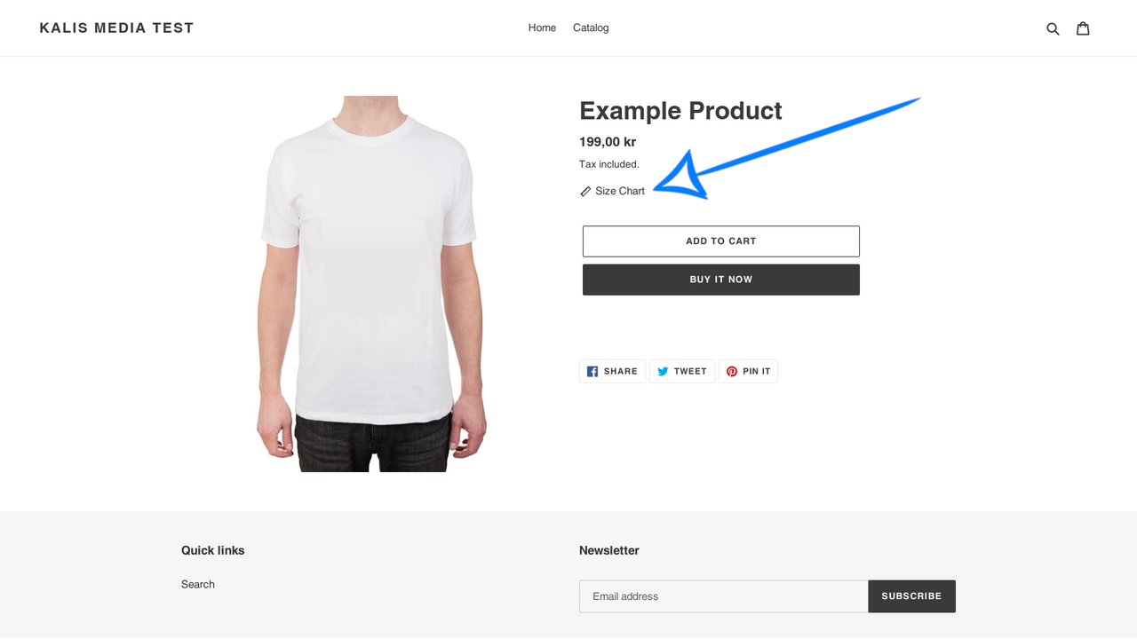Click the Twitter bird icon

coord(662,371)
